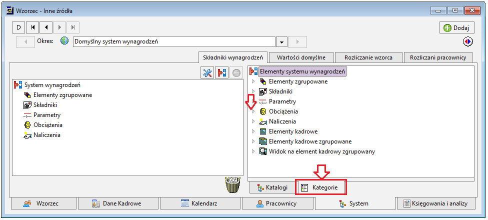Click Obciążenia yellow face icon in right tree
The height and width of the screenshot is (220, 488).
click(263, 111)
